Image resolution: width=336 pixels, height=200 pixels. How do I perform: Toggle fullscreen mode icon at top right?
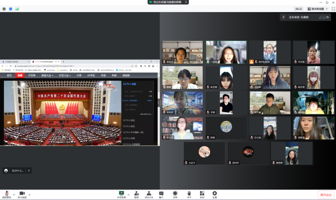click(333, 9)
